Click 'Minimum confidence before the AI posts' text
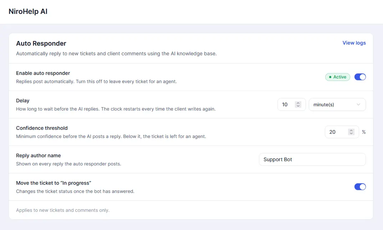The image size is (383, 230). [111, 137]
